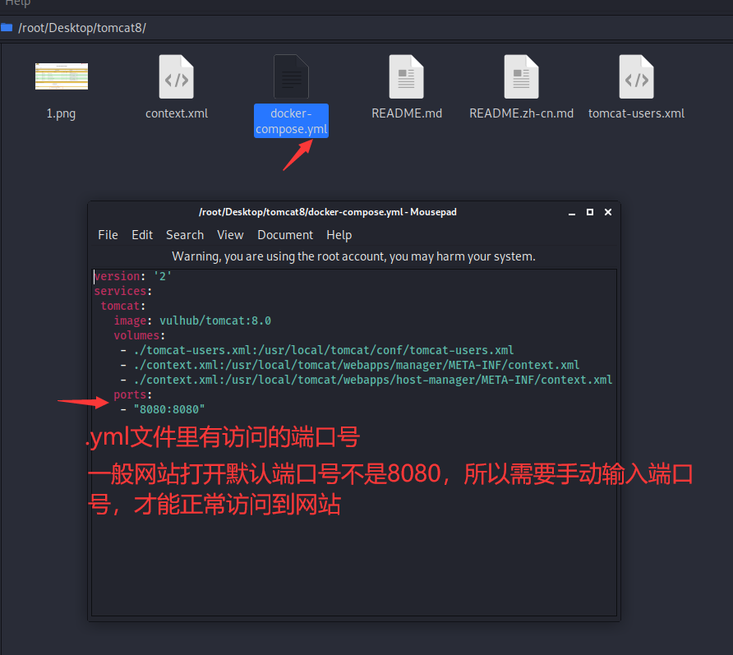The height and width of the screenshot is (655, 733).
Task: Open Mousepad View menu
Action: [x=230, y=235]
